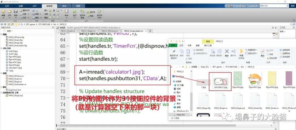Switch to the MATLAB Plots (绘图) tab

pyautogui.click(x=21, y=6)
